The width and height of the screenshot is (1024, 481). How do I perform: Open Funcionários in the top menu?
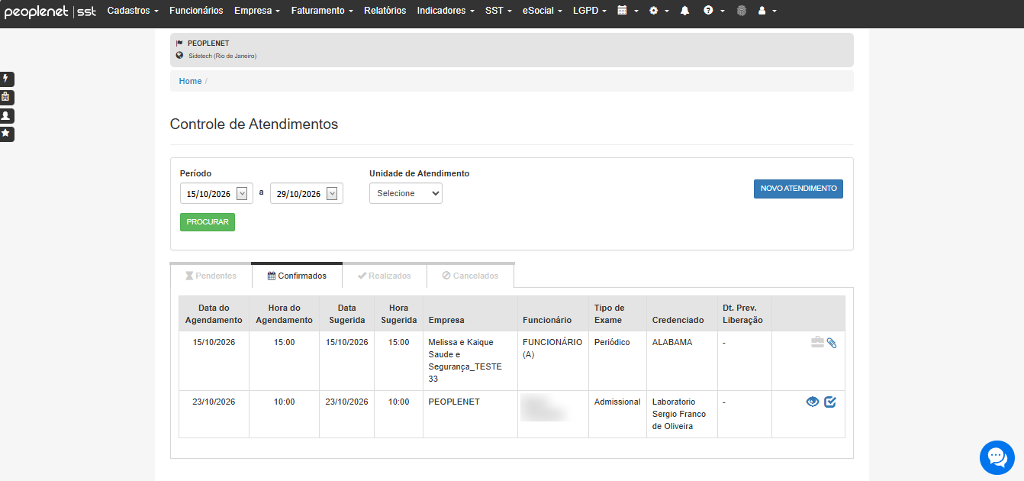pos(196,11)
